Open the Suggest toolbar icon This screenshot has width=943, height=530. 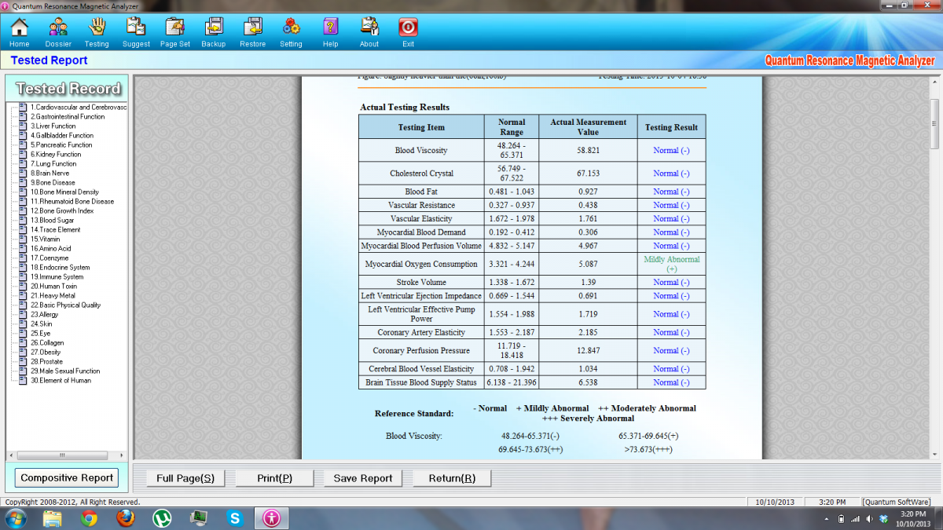[x=136, y=32]
